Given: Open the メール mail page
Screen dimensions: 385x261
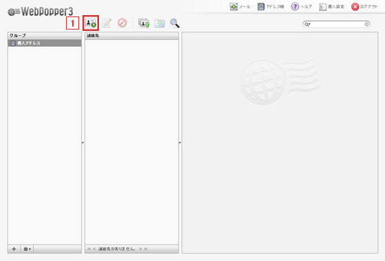Looking at the screenshot, I should [240, 7].
